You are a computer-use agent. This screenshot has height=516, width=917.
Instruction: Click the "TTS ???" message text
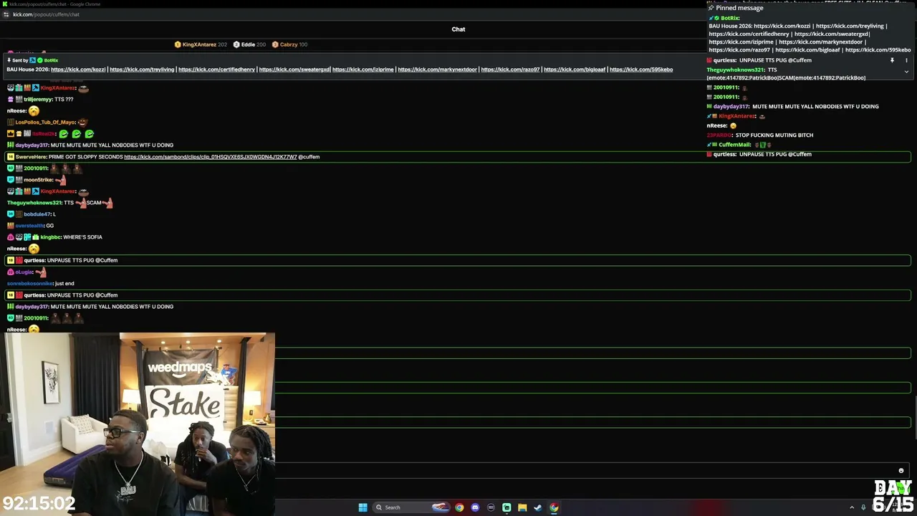pos(64,100)
